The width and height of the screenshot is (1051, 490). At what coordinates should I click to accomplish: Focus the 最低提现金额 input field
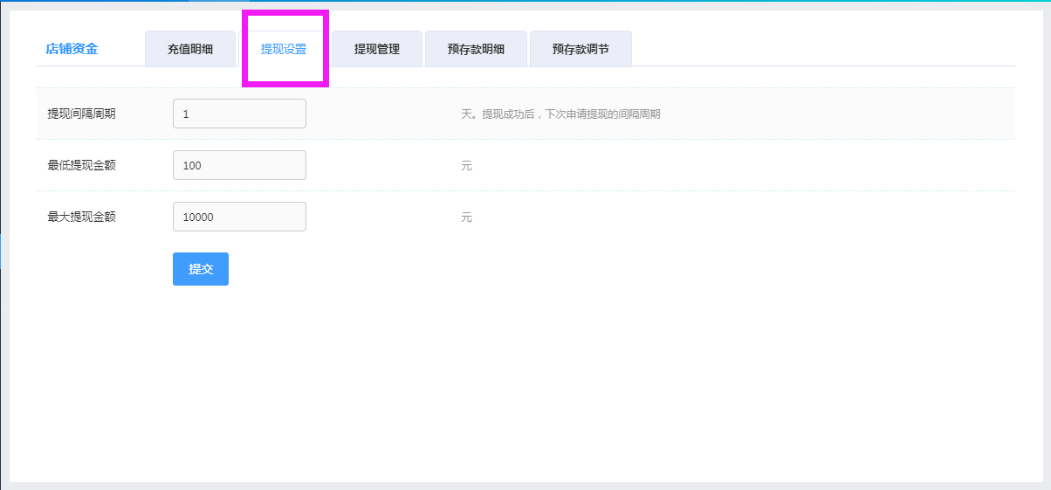(239, 165)
